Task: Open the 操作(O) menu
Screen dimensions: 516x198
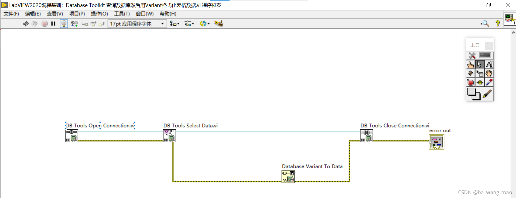Action: tap(99, 14)
